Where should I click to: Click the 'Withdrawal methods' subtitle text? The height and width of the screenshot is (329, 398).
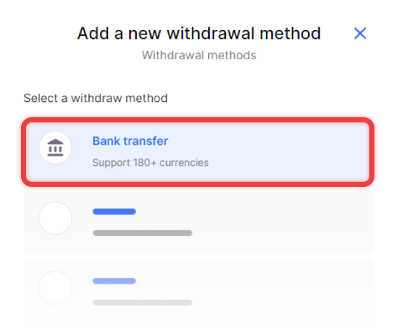pyautogui.click(x=199, y=55)
